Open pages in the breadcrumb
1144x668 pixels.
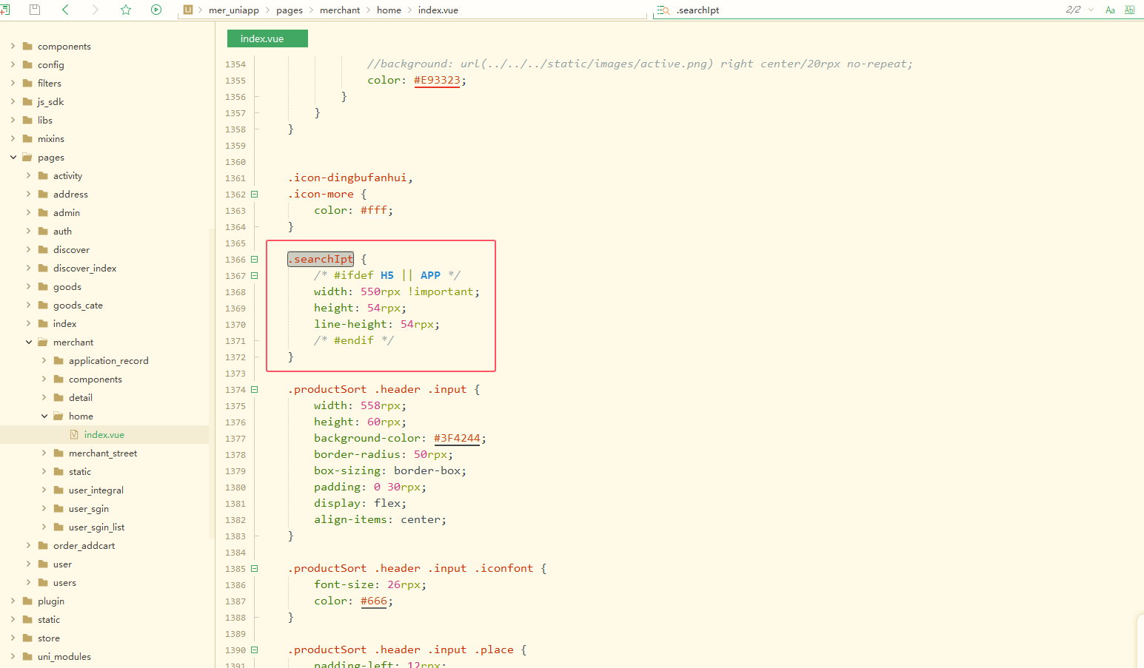coord(290,10)
